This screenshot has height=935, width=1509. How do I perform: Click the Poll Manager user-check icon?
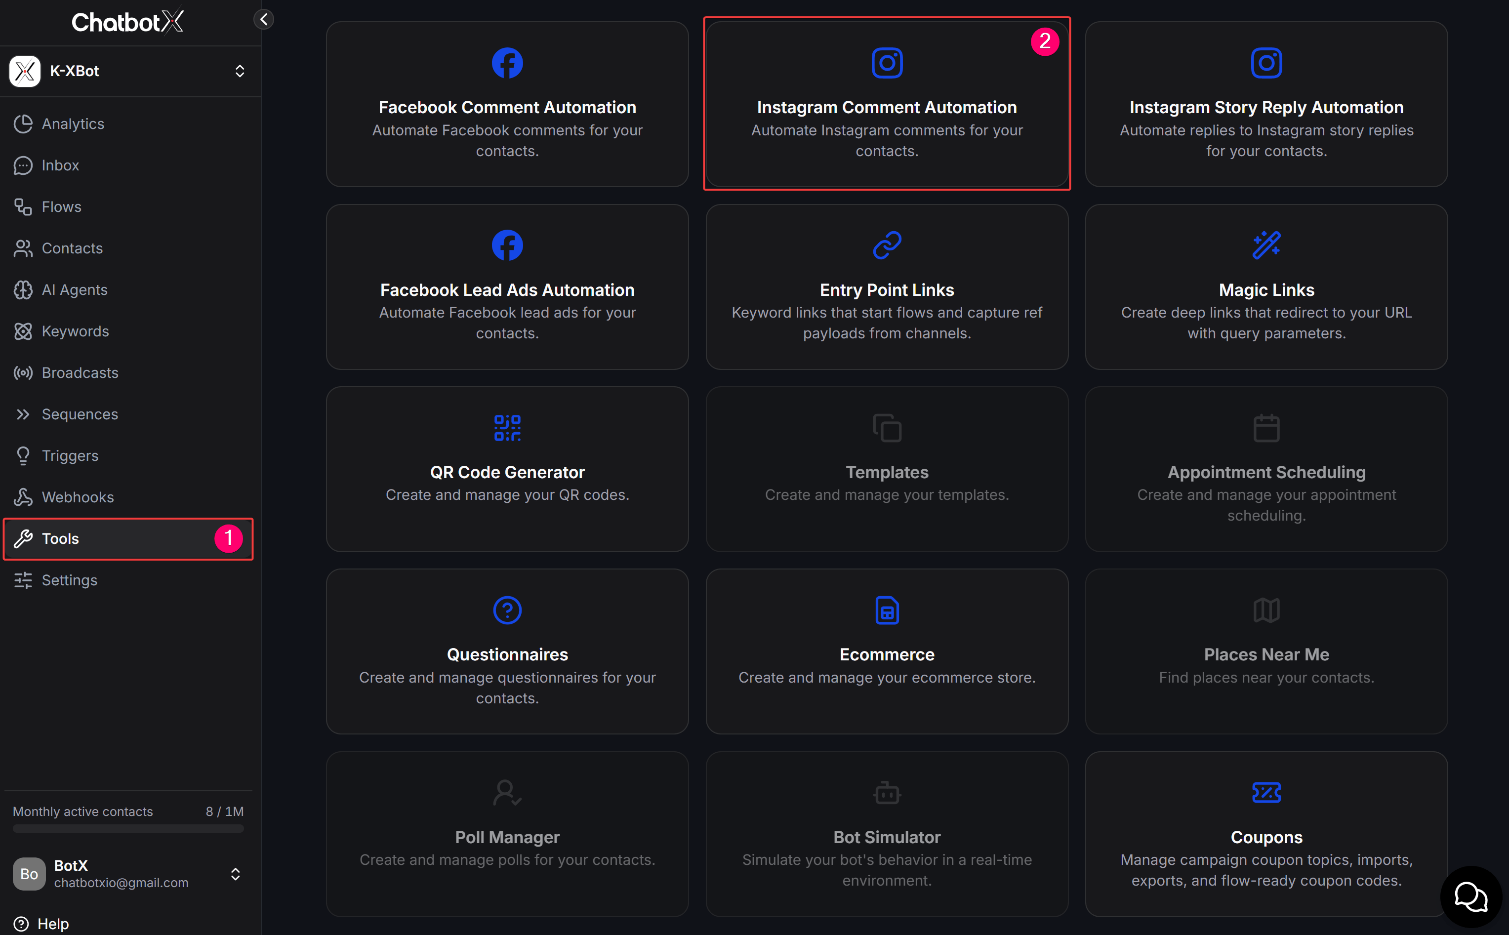[x=507, y=792]
